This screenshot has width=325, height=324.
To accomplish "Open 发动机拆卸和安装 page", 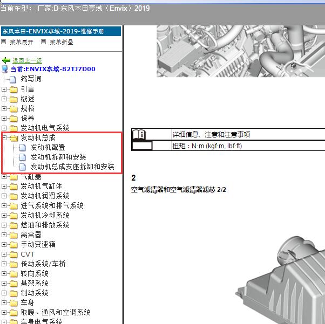I will coord(58,157).
